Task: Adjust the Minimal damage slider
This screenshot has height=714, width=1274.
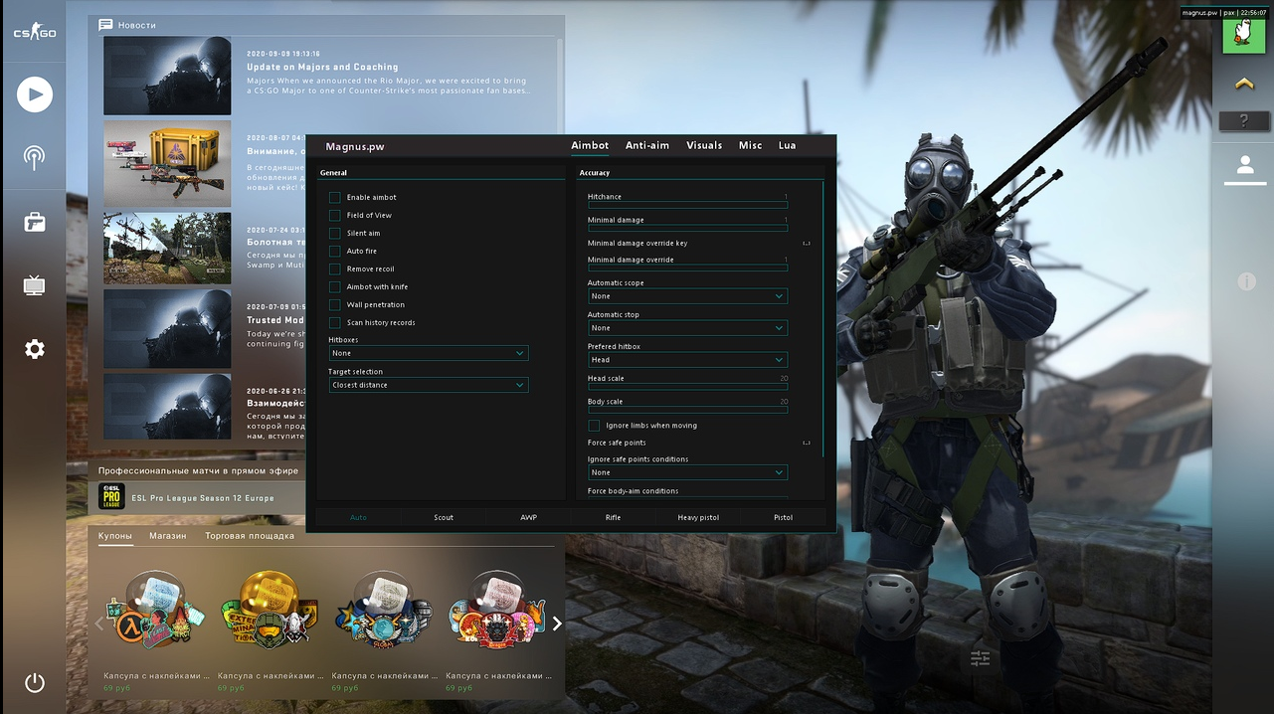Action: pos(687,228)
